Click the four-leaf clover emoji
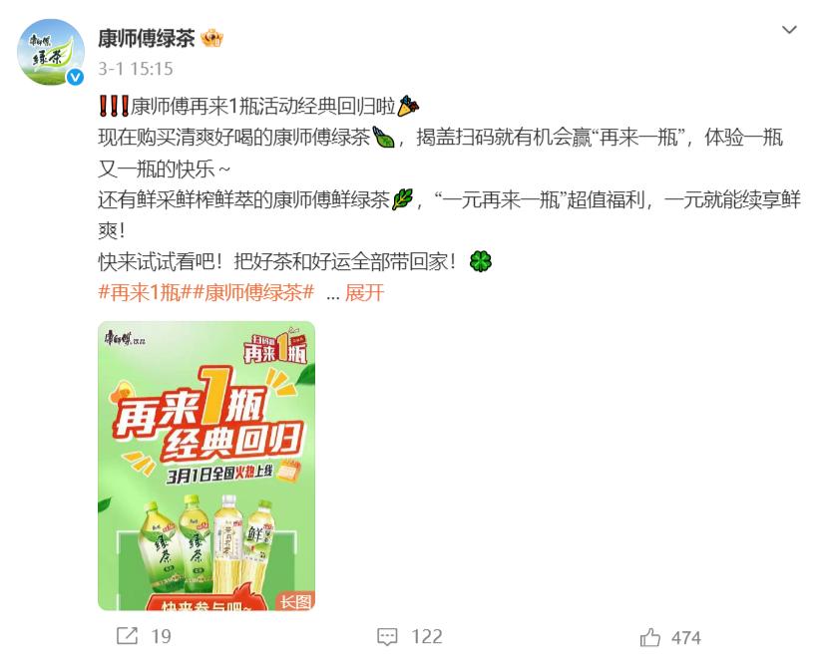Image resolution: width=824 pixels, height=658 pixels. coord(481,261)
